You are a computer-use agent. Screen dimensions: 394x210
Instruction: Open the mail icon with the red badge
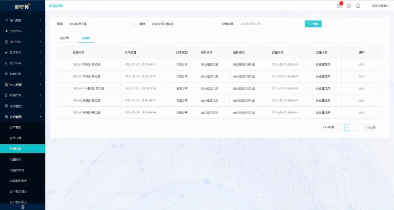(x=339, y=6)
